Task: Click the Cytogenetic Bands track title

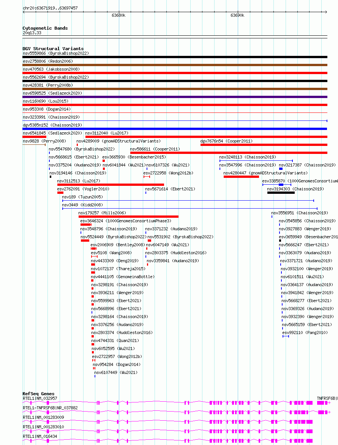Action: tap(45, 28)
